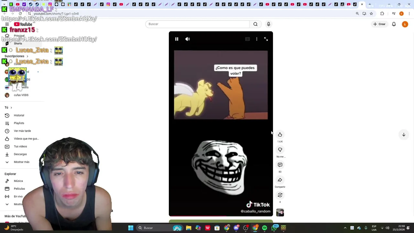Click the Crear button
Screen dimensions: 414x233
click(379, 24)
